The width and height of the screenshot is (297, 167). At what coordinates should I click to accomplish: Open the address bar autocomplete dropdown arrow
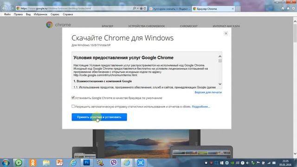coord(138,8)
